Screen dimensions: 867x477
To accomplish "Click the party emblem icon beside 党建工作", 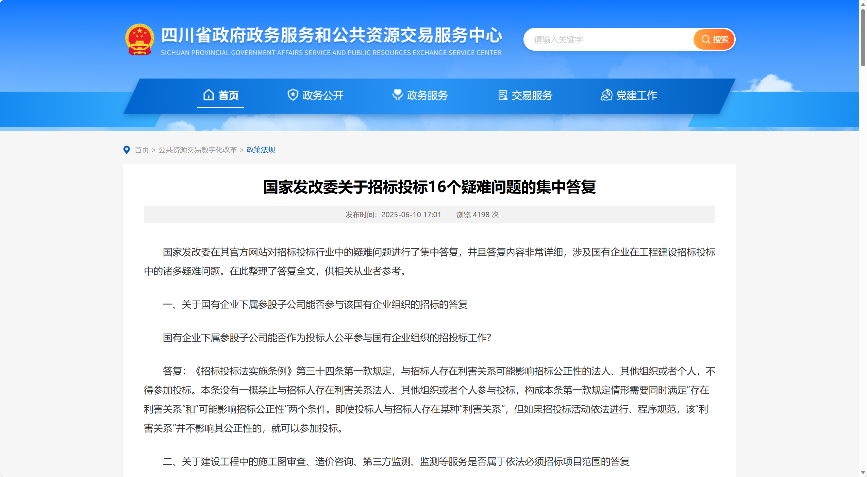I will 606,95.
